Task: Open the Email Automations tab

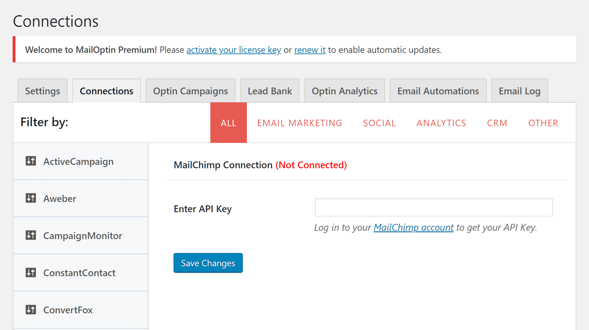Action: pos(438,91)
